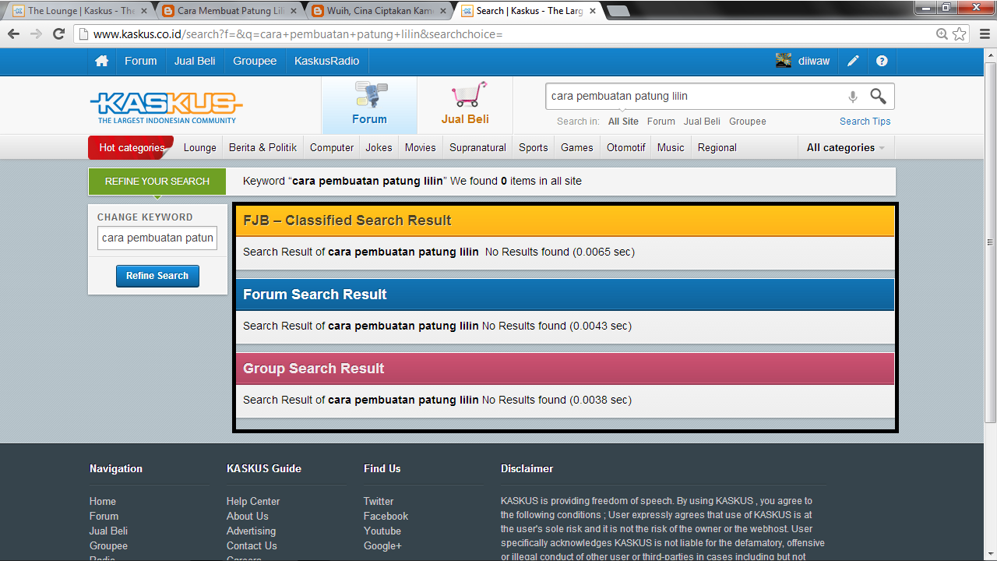The image size is (997, 561).
Task: Switch to 'Wuih, Cina Ciptakan' tab
Action: click(x=379, y=11)
